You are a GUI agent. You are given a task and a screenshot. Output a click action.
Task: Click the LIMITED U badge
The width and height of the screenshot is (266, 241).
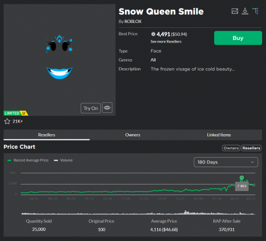[x=16, y=113]
